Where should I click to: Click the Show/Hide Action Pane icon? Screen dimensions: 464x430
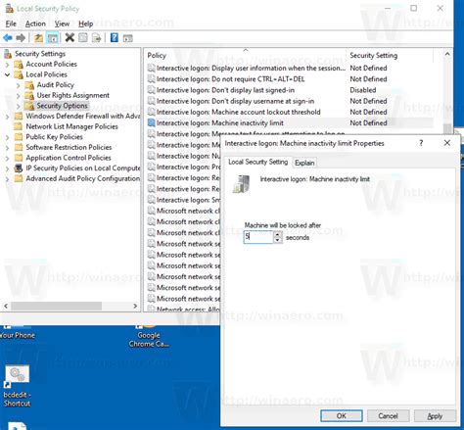pyautogui.click(x=127, y=38)
